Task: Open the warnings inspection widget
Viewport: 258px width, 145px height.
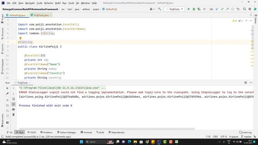Action: (237, 21)
